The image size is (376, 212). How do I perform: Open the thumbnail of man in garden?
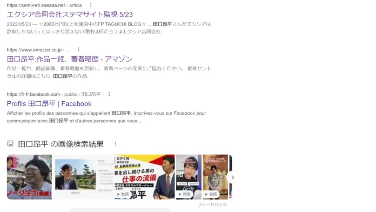point(83,177)
